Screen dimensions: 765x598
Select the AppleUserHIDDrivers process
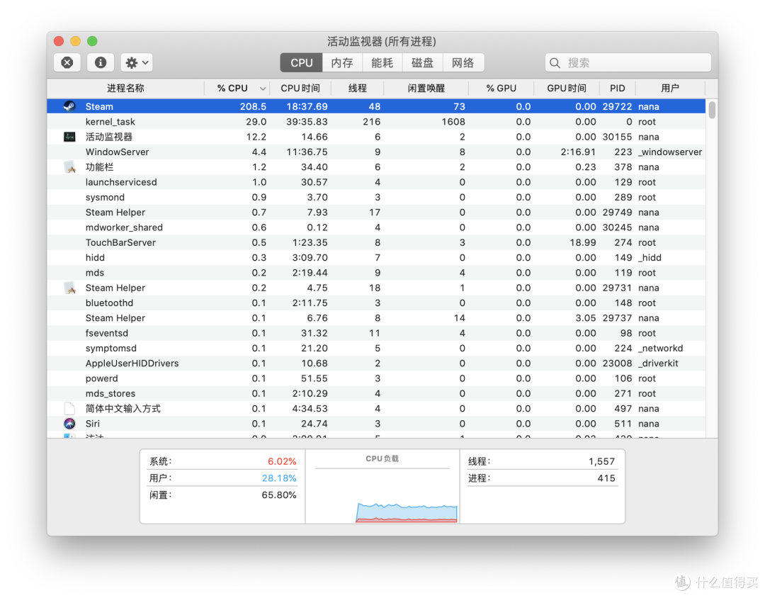376,363
